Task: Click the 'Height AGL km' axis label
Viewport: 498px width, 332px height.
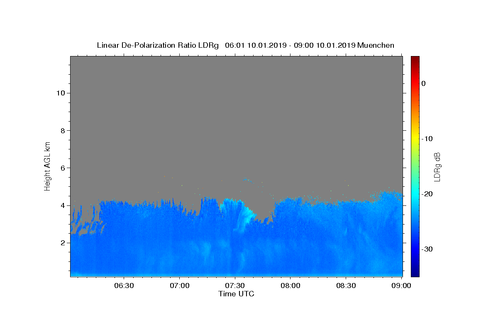Action: tap(47, 166)
